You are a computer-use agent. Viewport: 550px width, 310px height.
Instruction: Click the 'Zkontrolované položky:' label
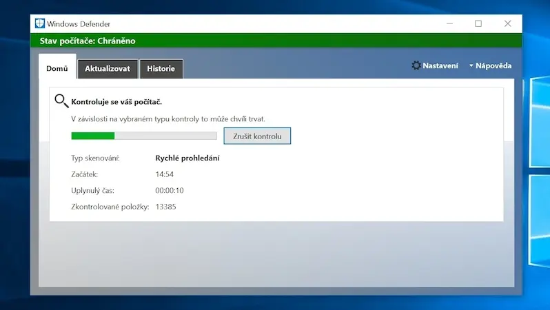pyautogui.click(x=110, y=207)
